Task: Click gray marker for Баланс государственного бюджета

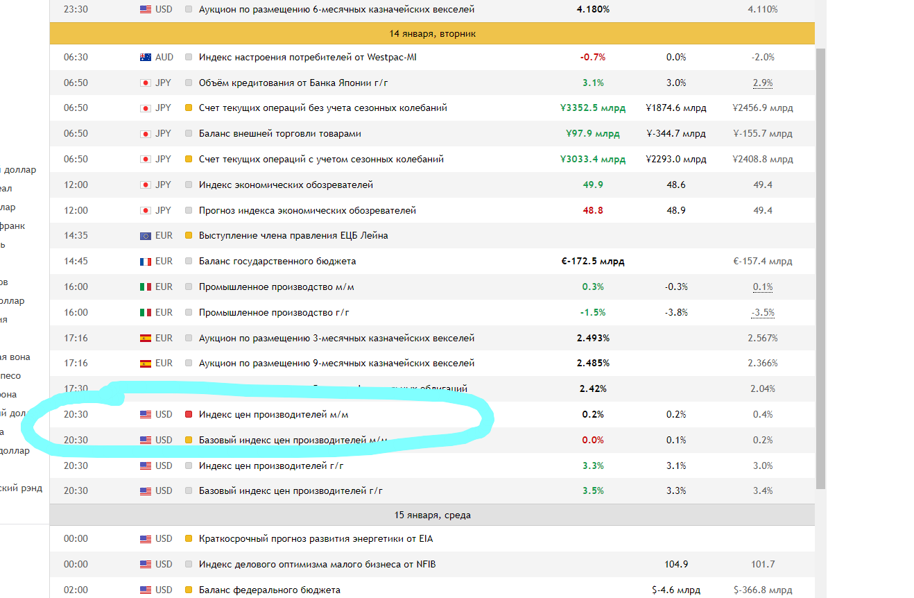Action: [189, 262]
